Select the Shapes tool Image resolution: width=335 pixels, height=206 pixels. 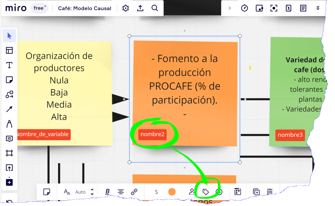(9, 95)
